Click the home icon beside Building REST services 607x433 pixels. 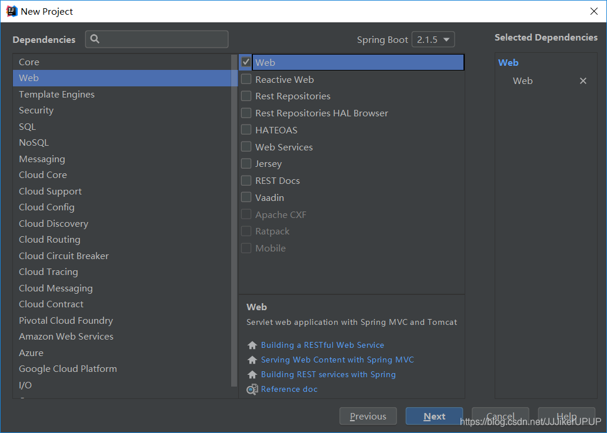pos(252,374)
